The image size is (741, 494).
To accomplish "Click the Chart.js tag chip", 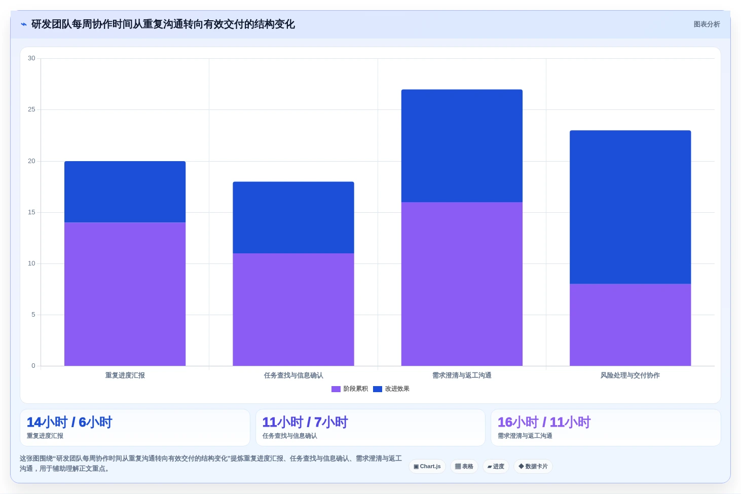I will pyautogui.click(x=427, y=467).
